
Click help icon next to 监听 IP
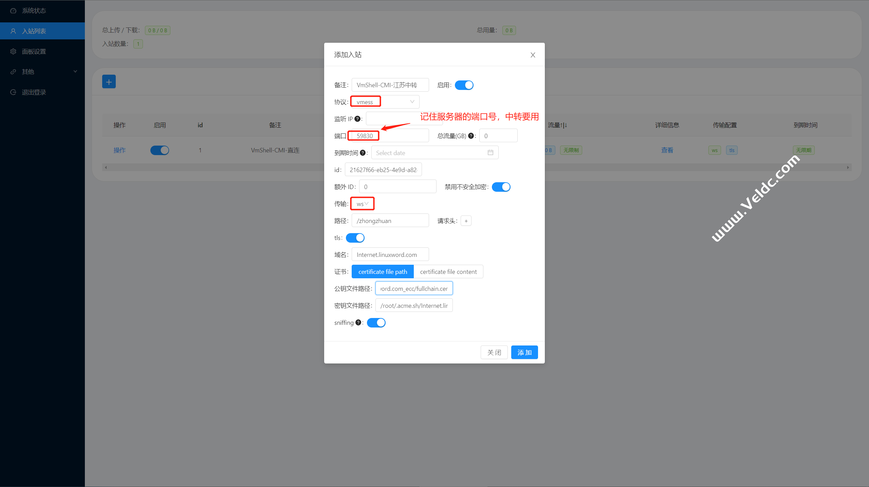(357, 119)
